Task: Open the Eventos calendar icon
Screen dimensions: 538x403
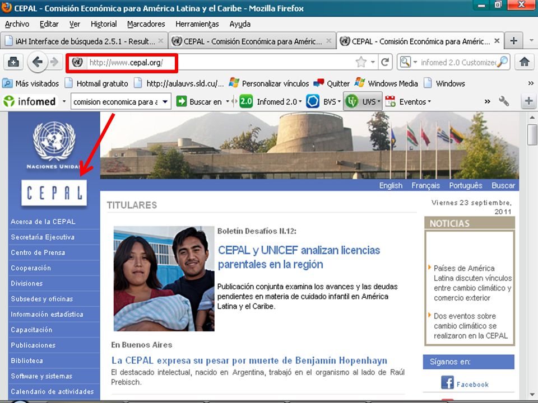Action: pos(391,101)
